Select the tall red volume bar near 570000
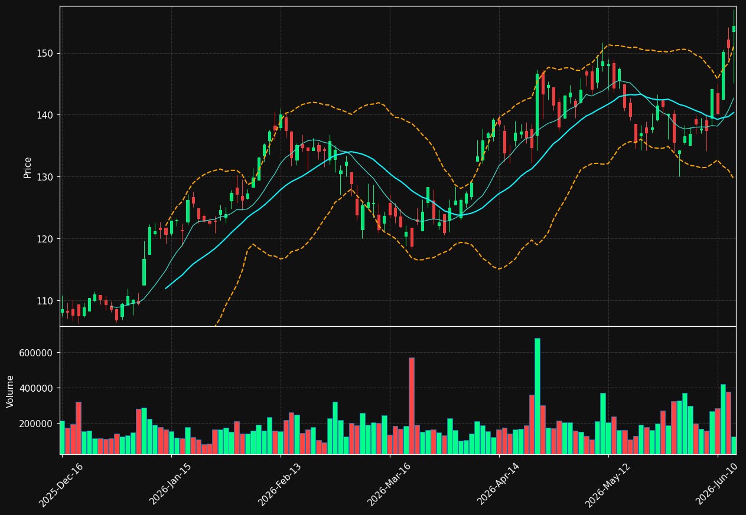Image resolution: width=746 pixels, height=515 pixels. [x=412, y=406]
